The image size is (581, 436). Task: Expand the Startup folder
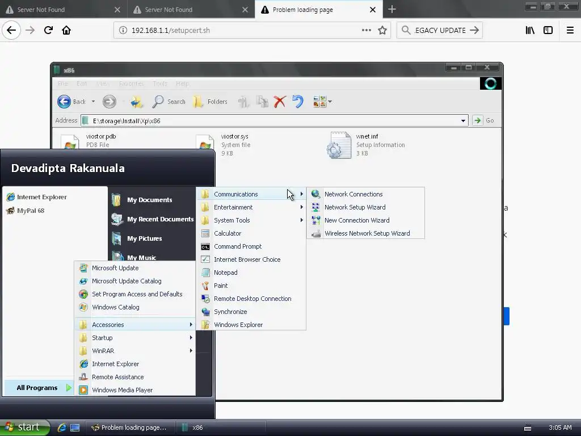tap(135, 338)
